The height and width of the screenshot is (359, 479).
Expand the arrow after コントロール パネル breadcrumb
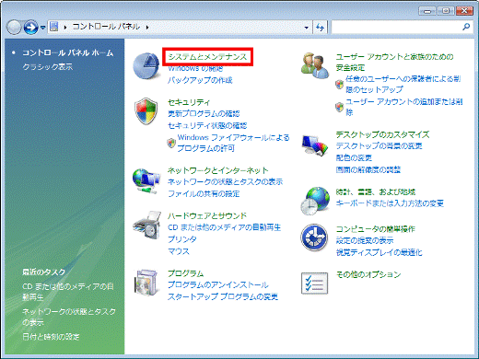(147, 28)
